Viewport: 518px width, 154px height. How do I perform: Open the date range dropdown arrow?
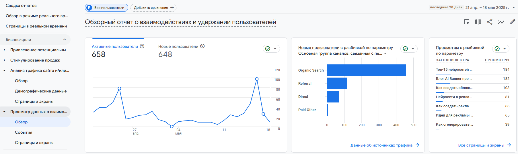click(514, 8)
